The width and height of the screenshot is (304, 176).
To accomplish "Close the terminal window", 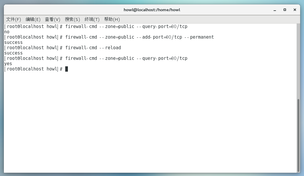I will (295, 10).
